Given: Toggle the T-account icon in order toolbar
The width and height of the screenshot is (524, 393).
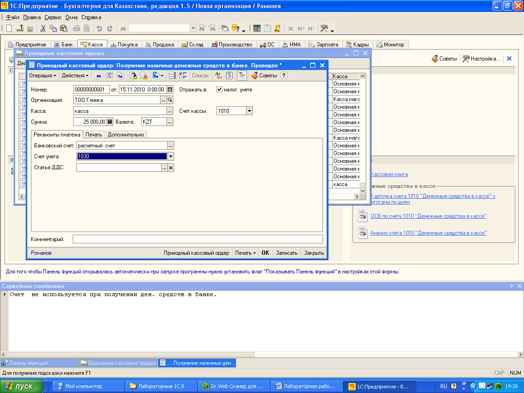Looking at the screenshot, I should tap(242, 76).
